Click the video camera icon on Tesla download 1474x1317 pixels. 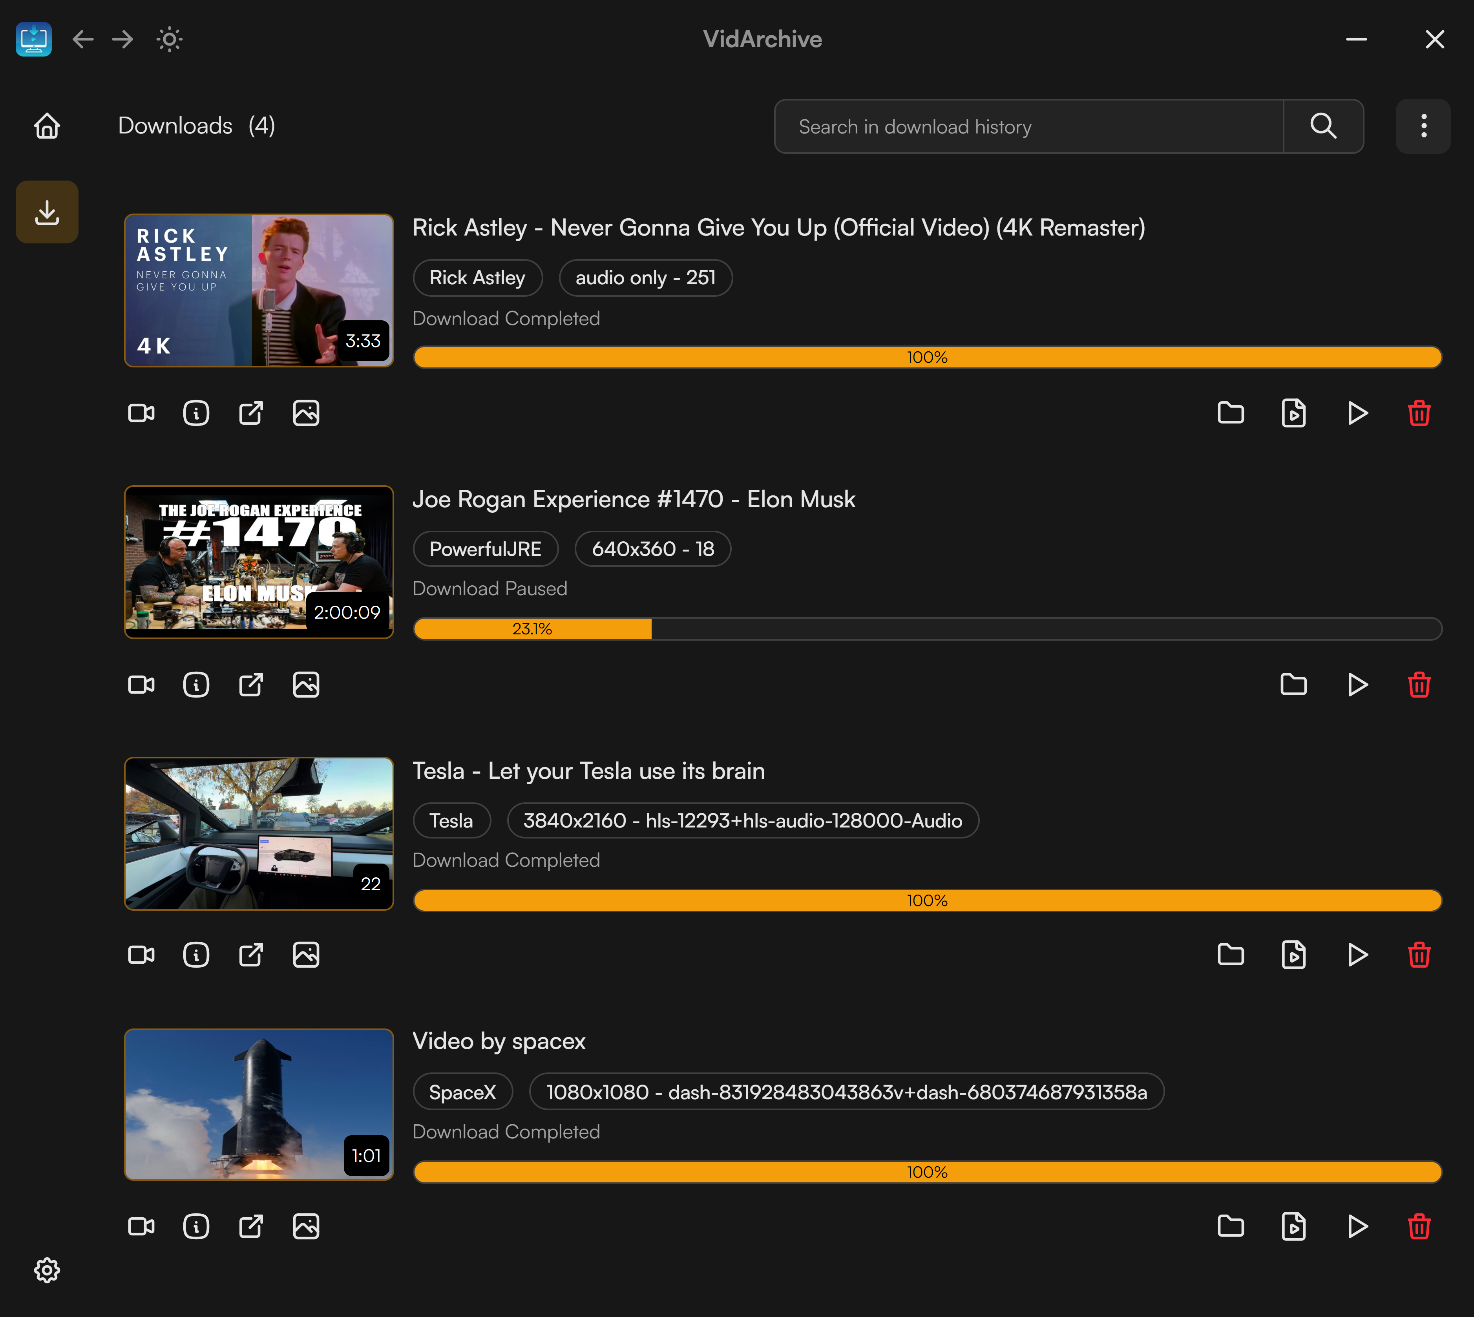[x=141, y=954]
